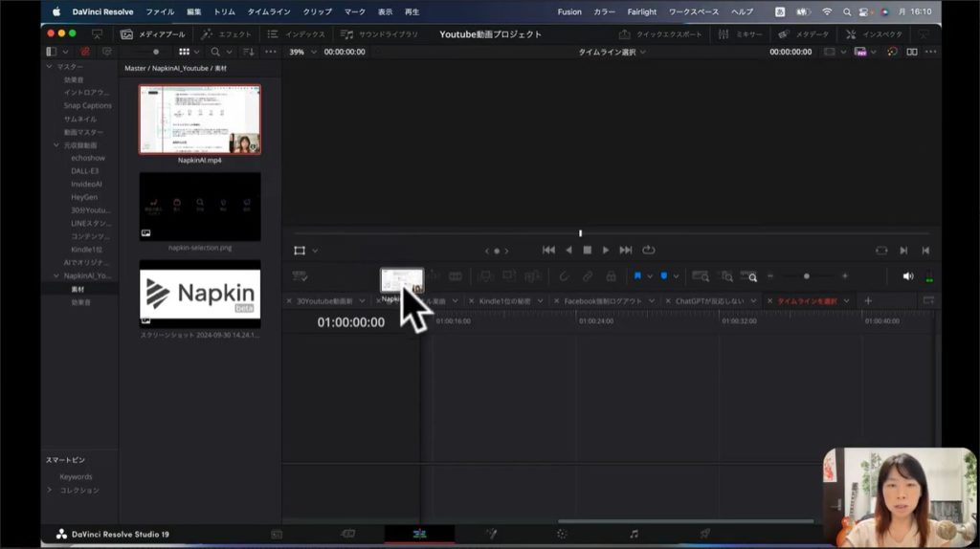This screenshot has width=980, height=549.
Task: Switch to the Fusion page icon
Action: [x=492, y=534]
